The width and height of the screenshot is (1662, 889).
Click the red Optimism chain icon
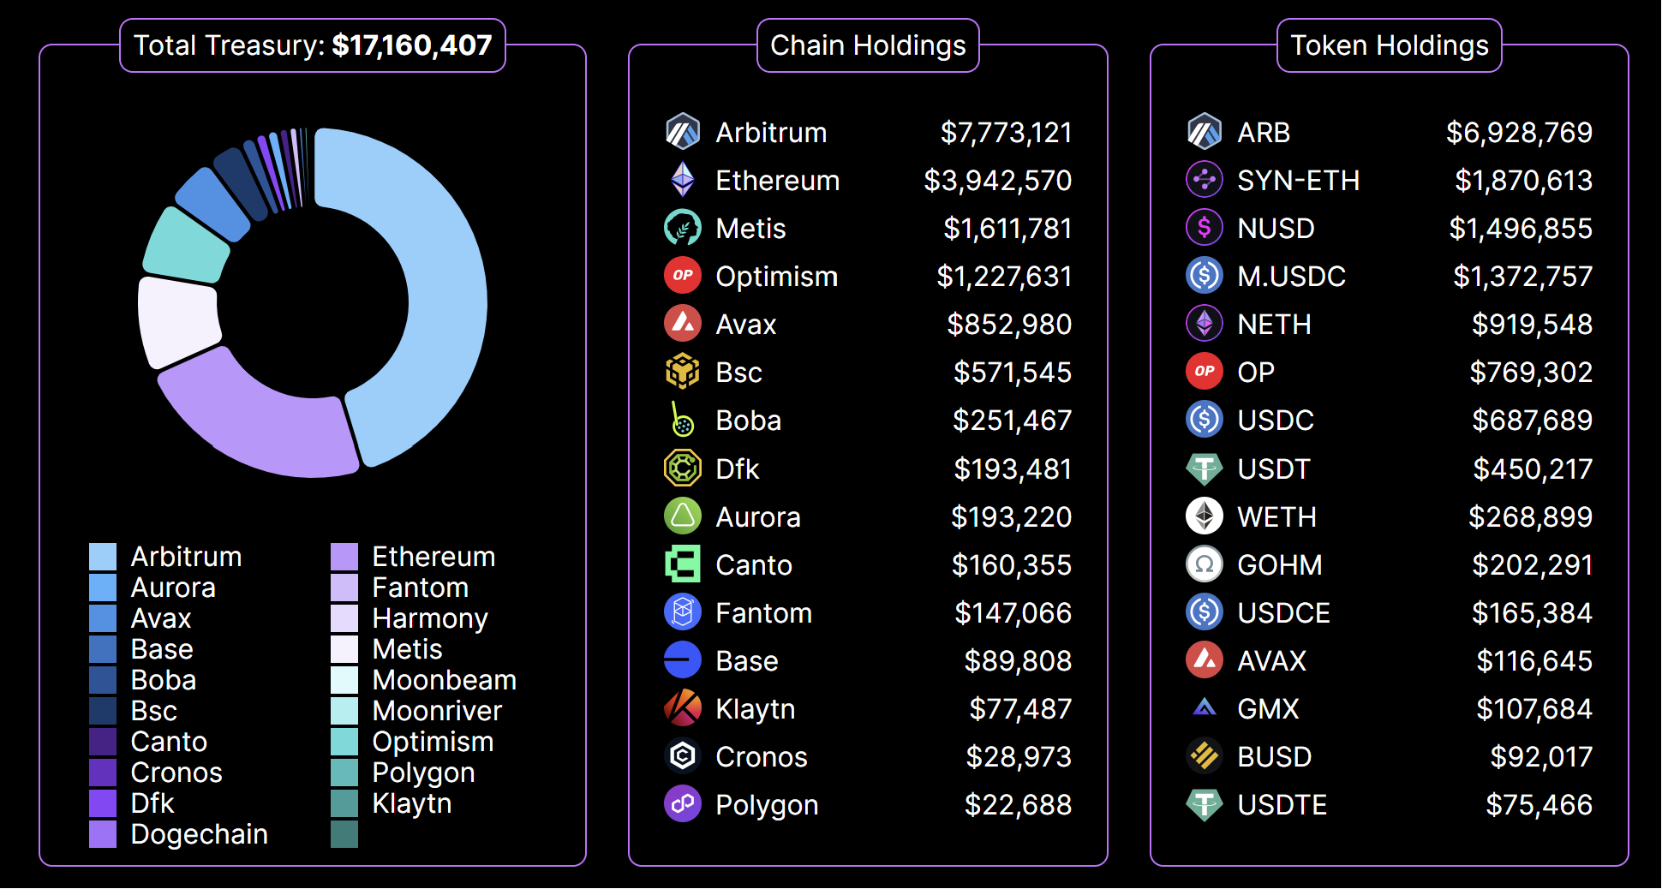click(x=683, y=276)
